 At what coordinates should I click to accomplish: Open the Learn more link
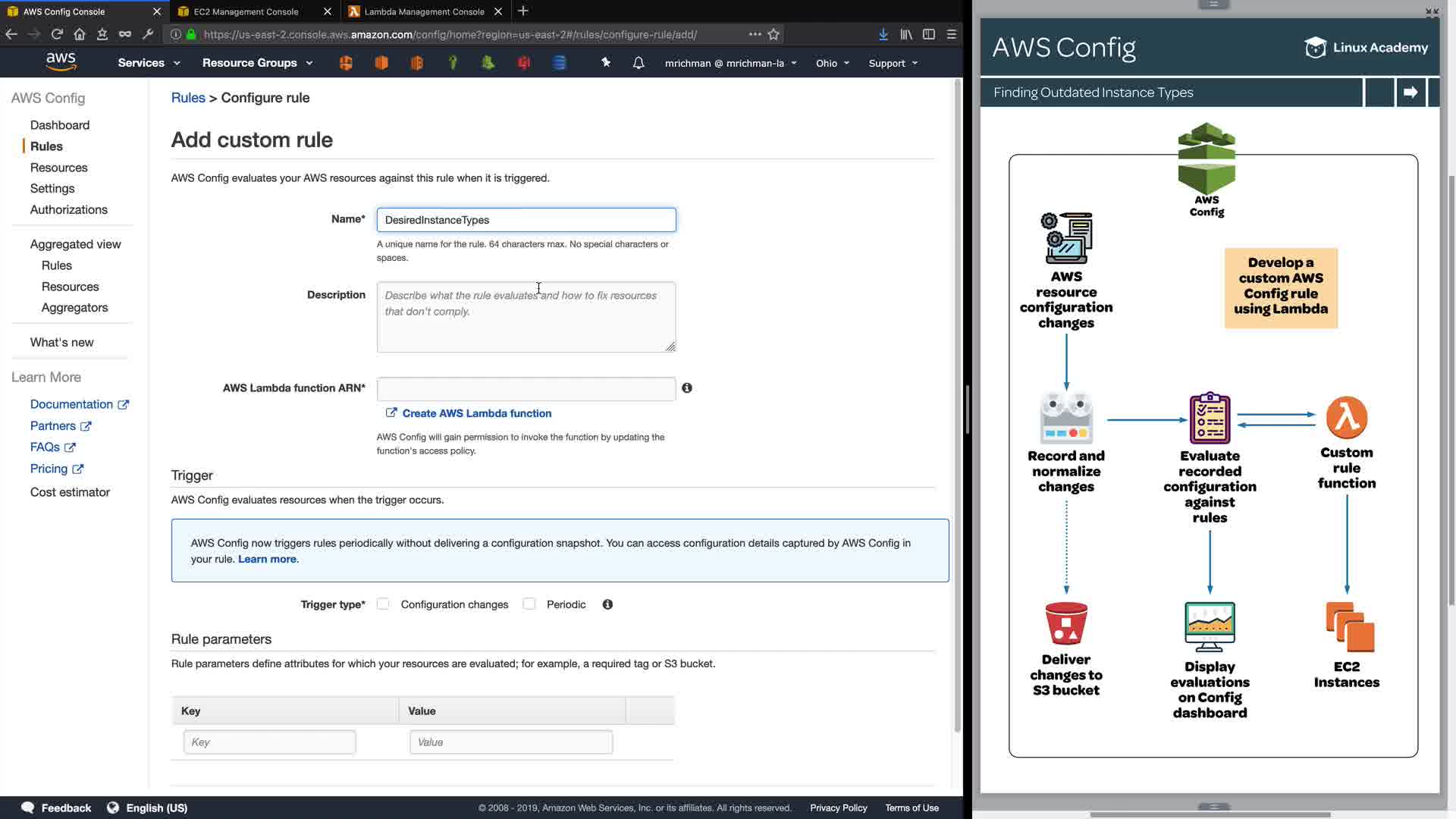click(x=267, y=559)
